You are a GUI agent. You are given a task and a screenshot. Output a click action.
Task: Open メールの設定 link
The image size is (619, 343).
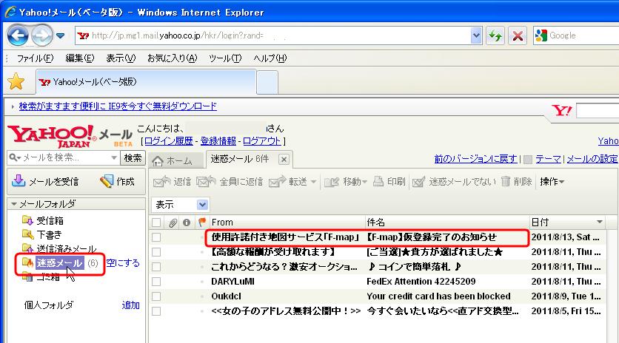(592, 159)
